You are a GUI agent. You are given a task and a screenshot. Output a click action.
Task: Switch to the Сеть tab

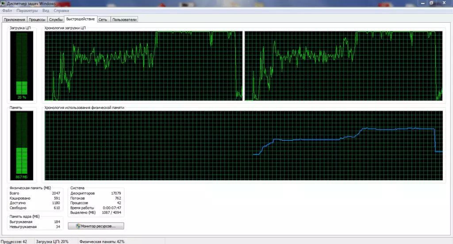(103, 19)
